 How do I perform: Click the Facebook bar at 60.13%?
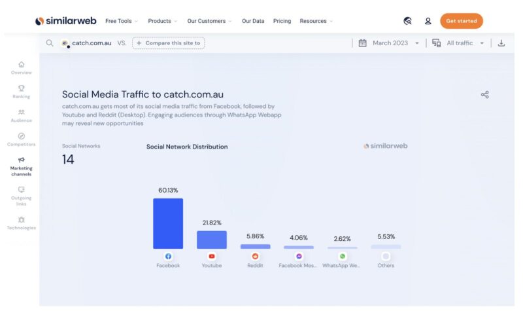[168, 223]
